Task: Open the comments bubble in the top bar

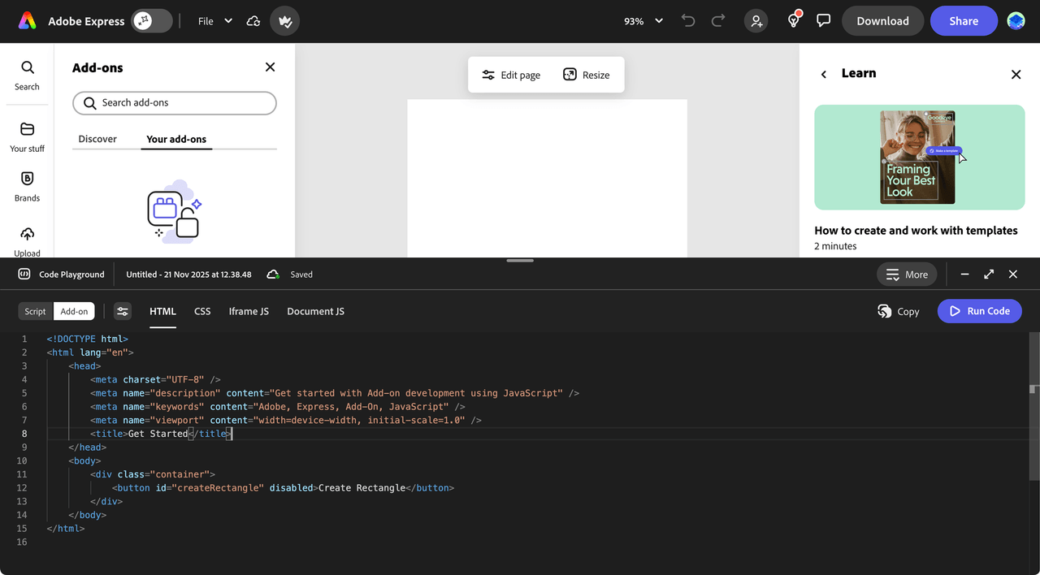Action: [824, 20]
